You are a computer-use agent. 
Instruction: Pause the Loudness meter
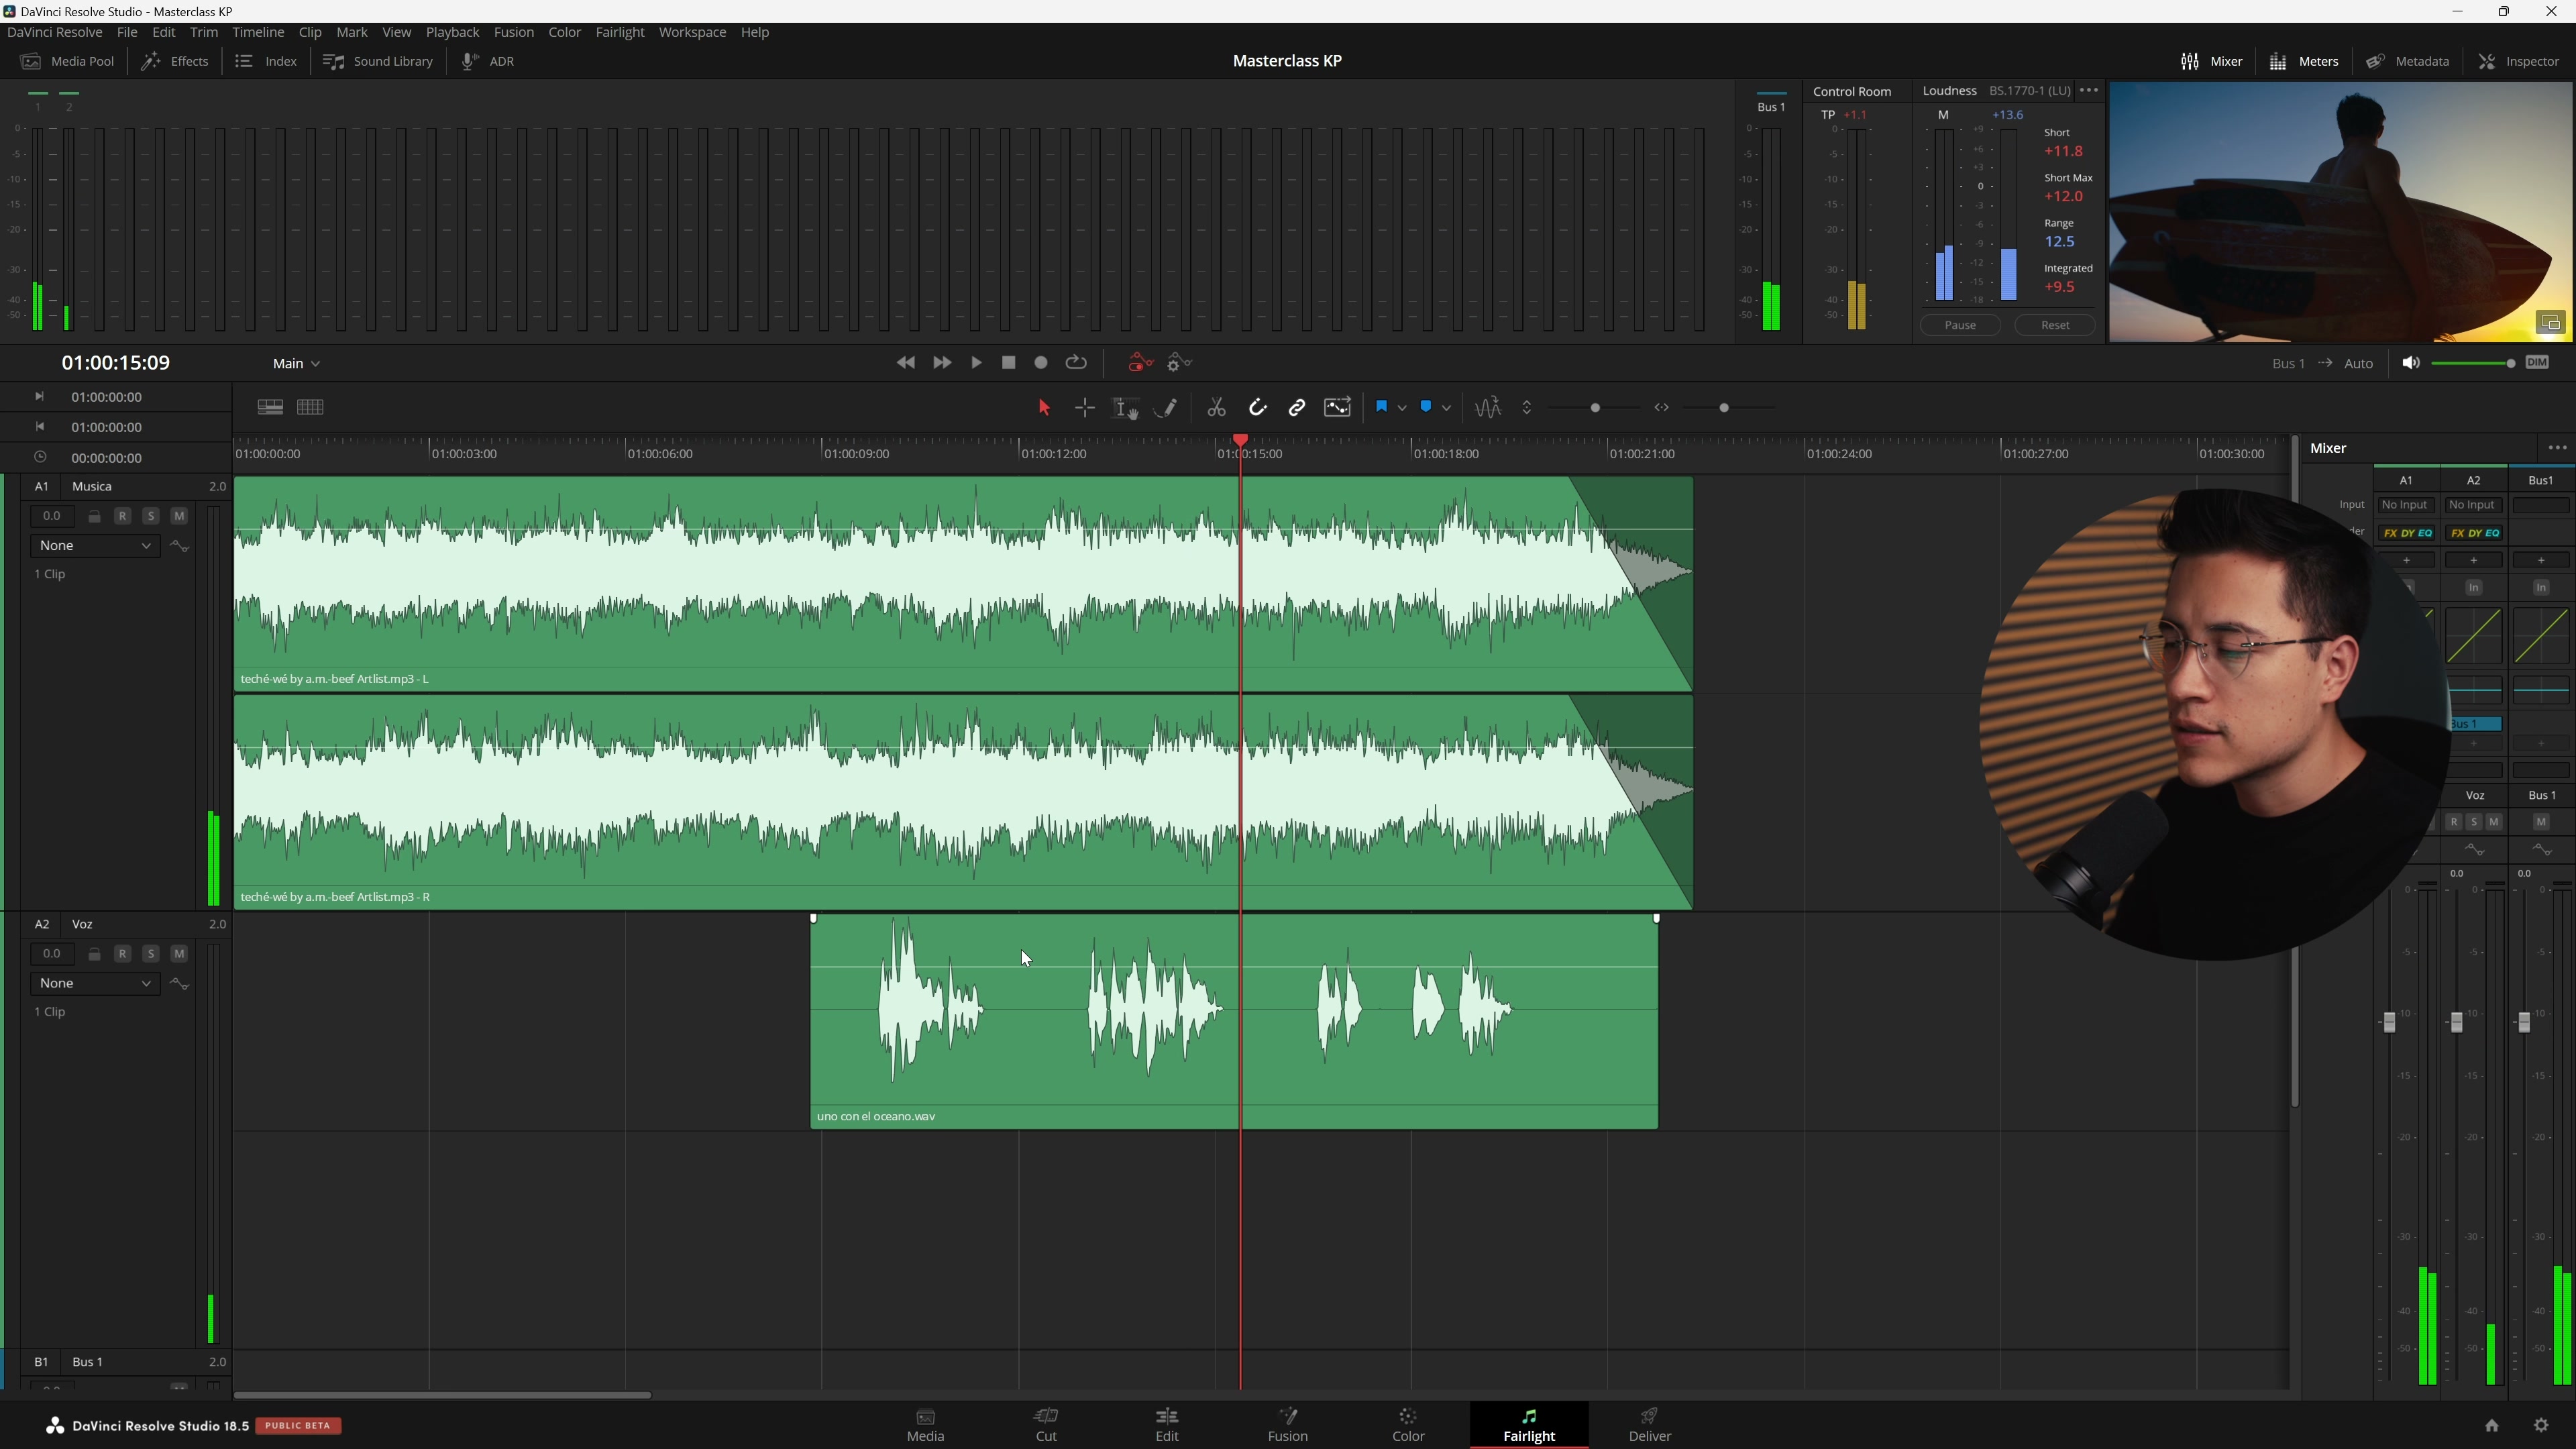1960,325
